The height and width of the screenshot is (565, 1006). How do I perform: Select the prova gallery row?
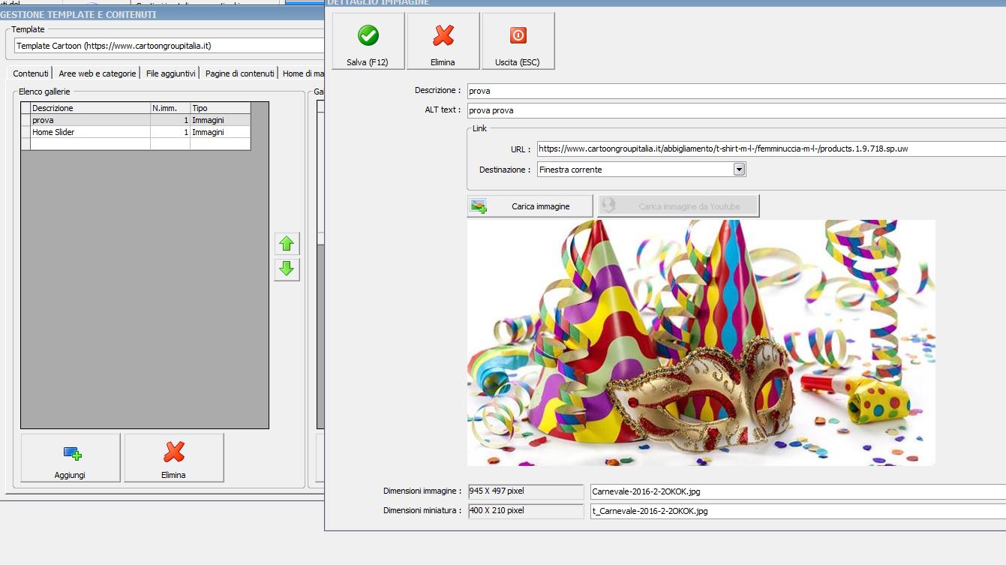[136, 120]
